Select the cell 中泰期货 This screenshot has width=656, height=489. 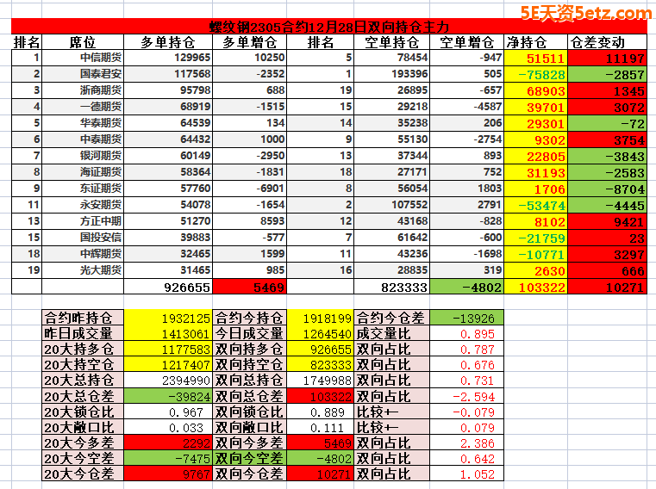coord(83,139)
